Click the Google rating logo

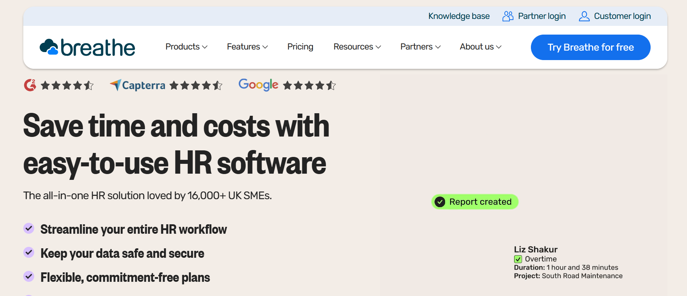(x=258, y=84)
